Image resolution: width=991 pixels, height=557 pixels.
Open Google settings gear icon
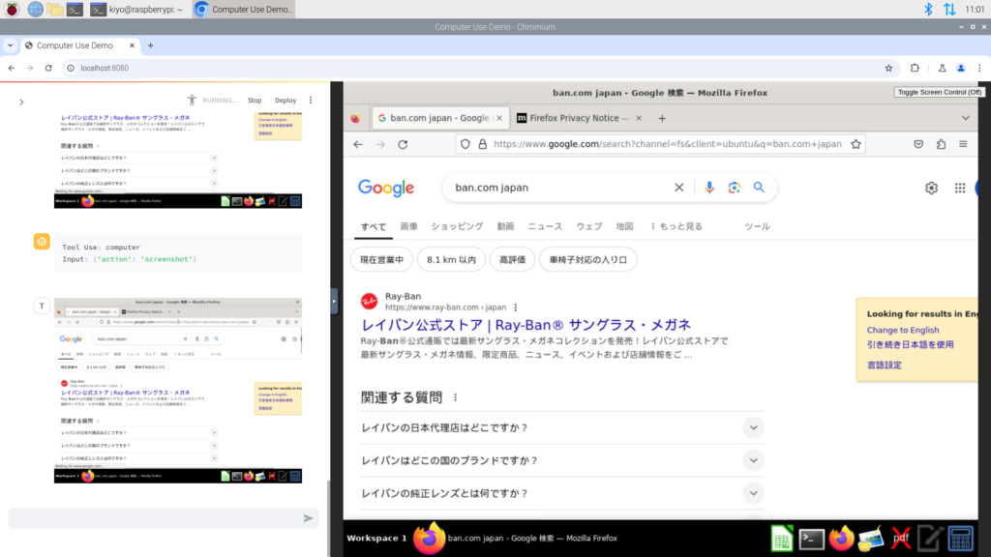(931, 189)
